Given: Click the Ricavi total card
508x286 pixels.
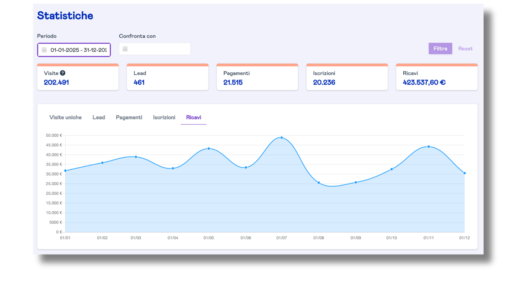Looking at the screenshot, I should 437,78.
